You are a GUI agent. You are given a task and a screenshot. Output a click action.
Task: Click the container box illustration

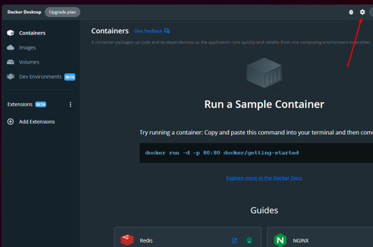(264, 73)
